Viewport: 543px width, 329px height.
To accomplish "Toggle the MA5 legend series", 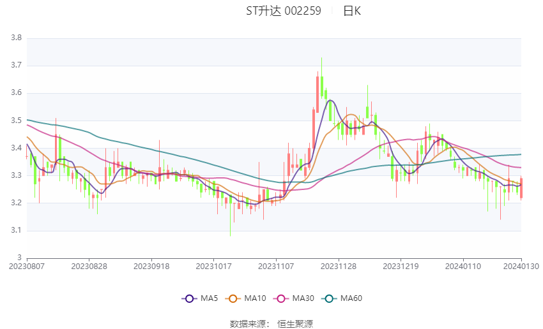I will 200,298.
